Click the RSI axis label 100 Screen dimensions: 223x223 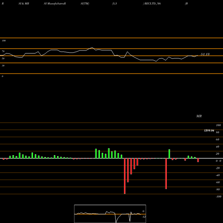click(x=4, y=41)
